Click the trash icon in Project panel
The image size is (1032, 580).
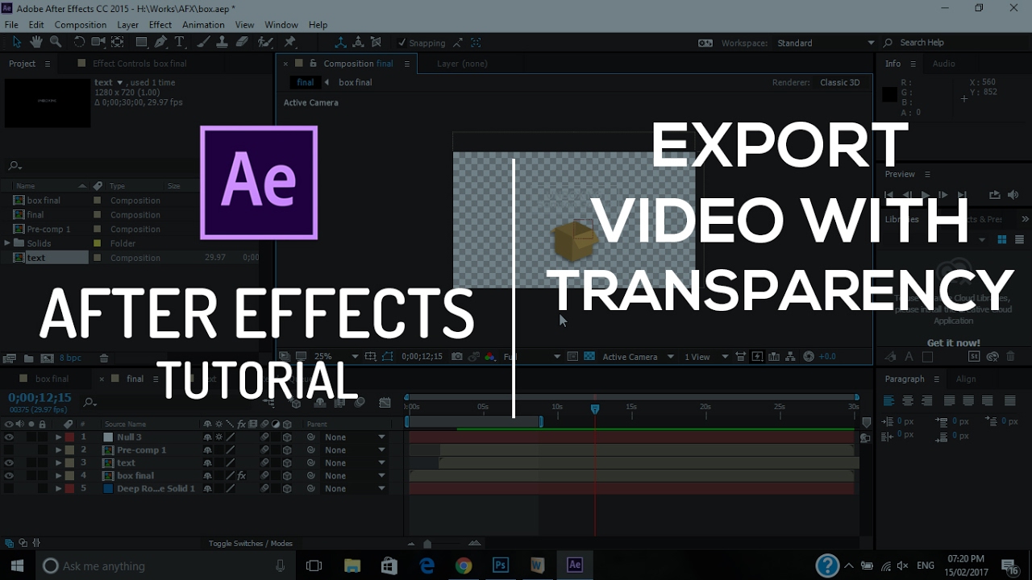click(x=104, y=358)
